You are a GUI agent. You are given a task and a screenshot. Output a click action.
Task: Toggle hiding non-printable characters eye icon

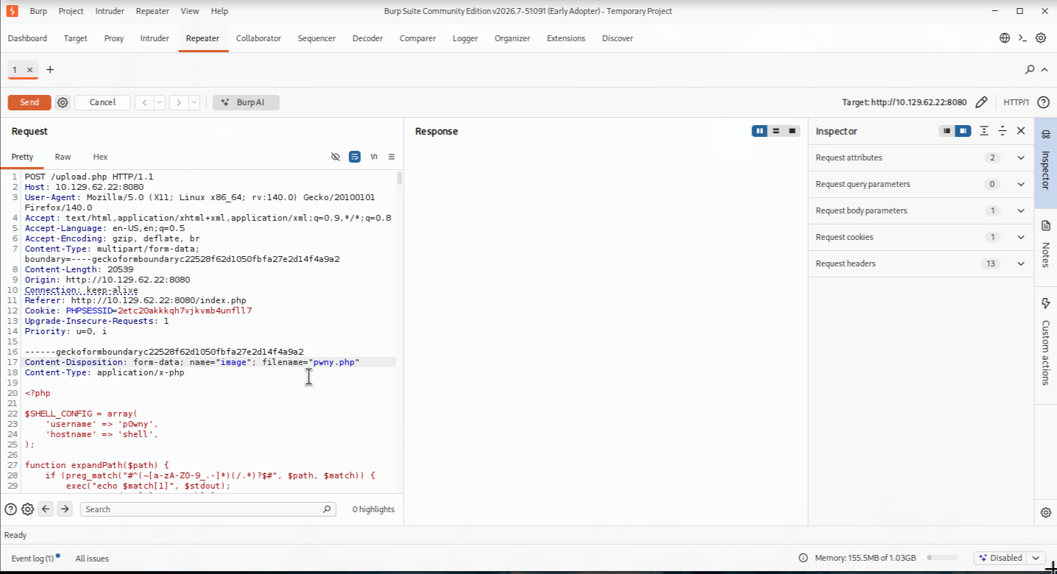[x=336, y=157]
